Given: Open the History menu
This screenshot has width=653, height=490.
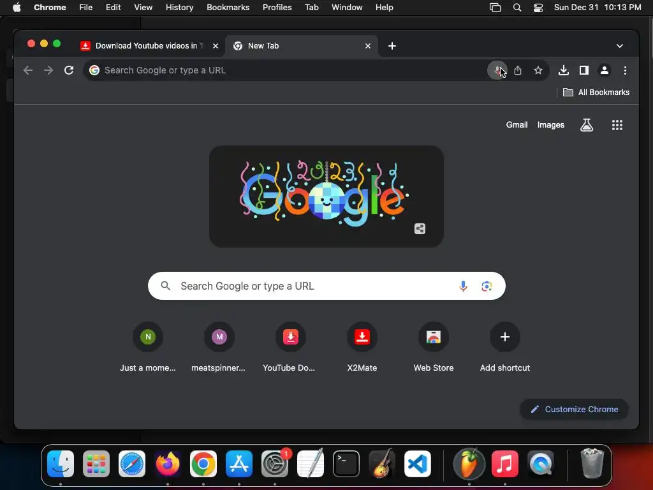Looking at the screenshot, I should coord(179,8).
